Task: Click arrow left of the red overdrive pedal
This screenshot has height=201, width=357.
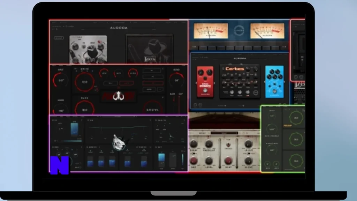Action: pyautogui.click(x=196, y=83)
